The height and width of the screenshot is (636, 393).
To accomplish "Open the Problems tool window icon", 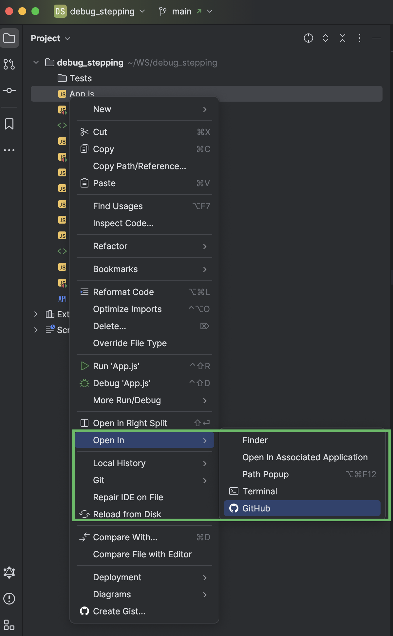I will (9, 599).
